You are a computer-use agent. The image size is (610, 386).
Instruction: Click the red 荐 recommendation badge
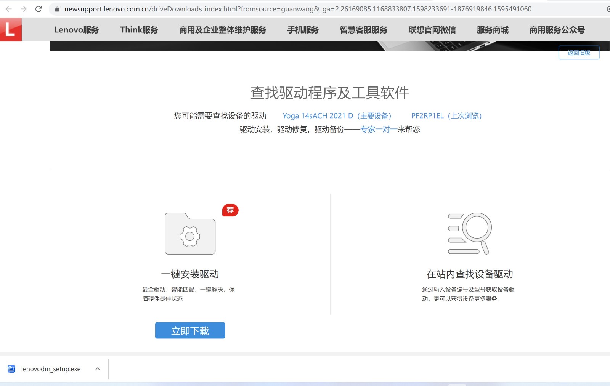click(x=230, y=210)
